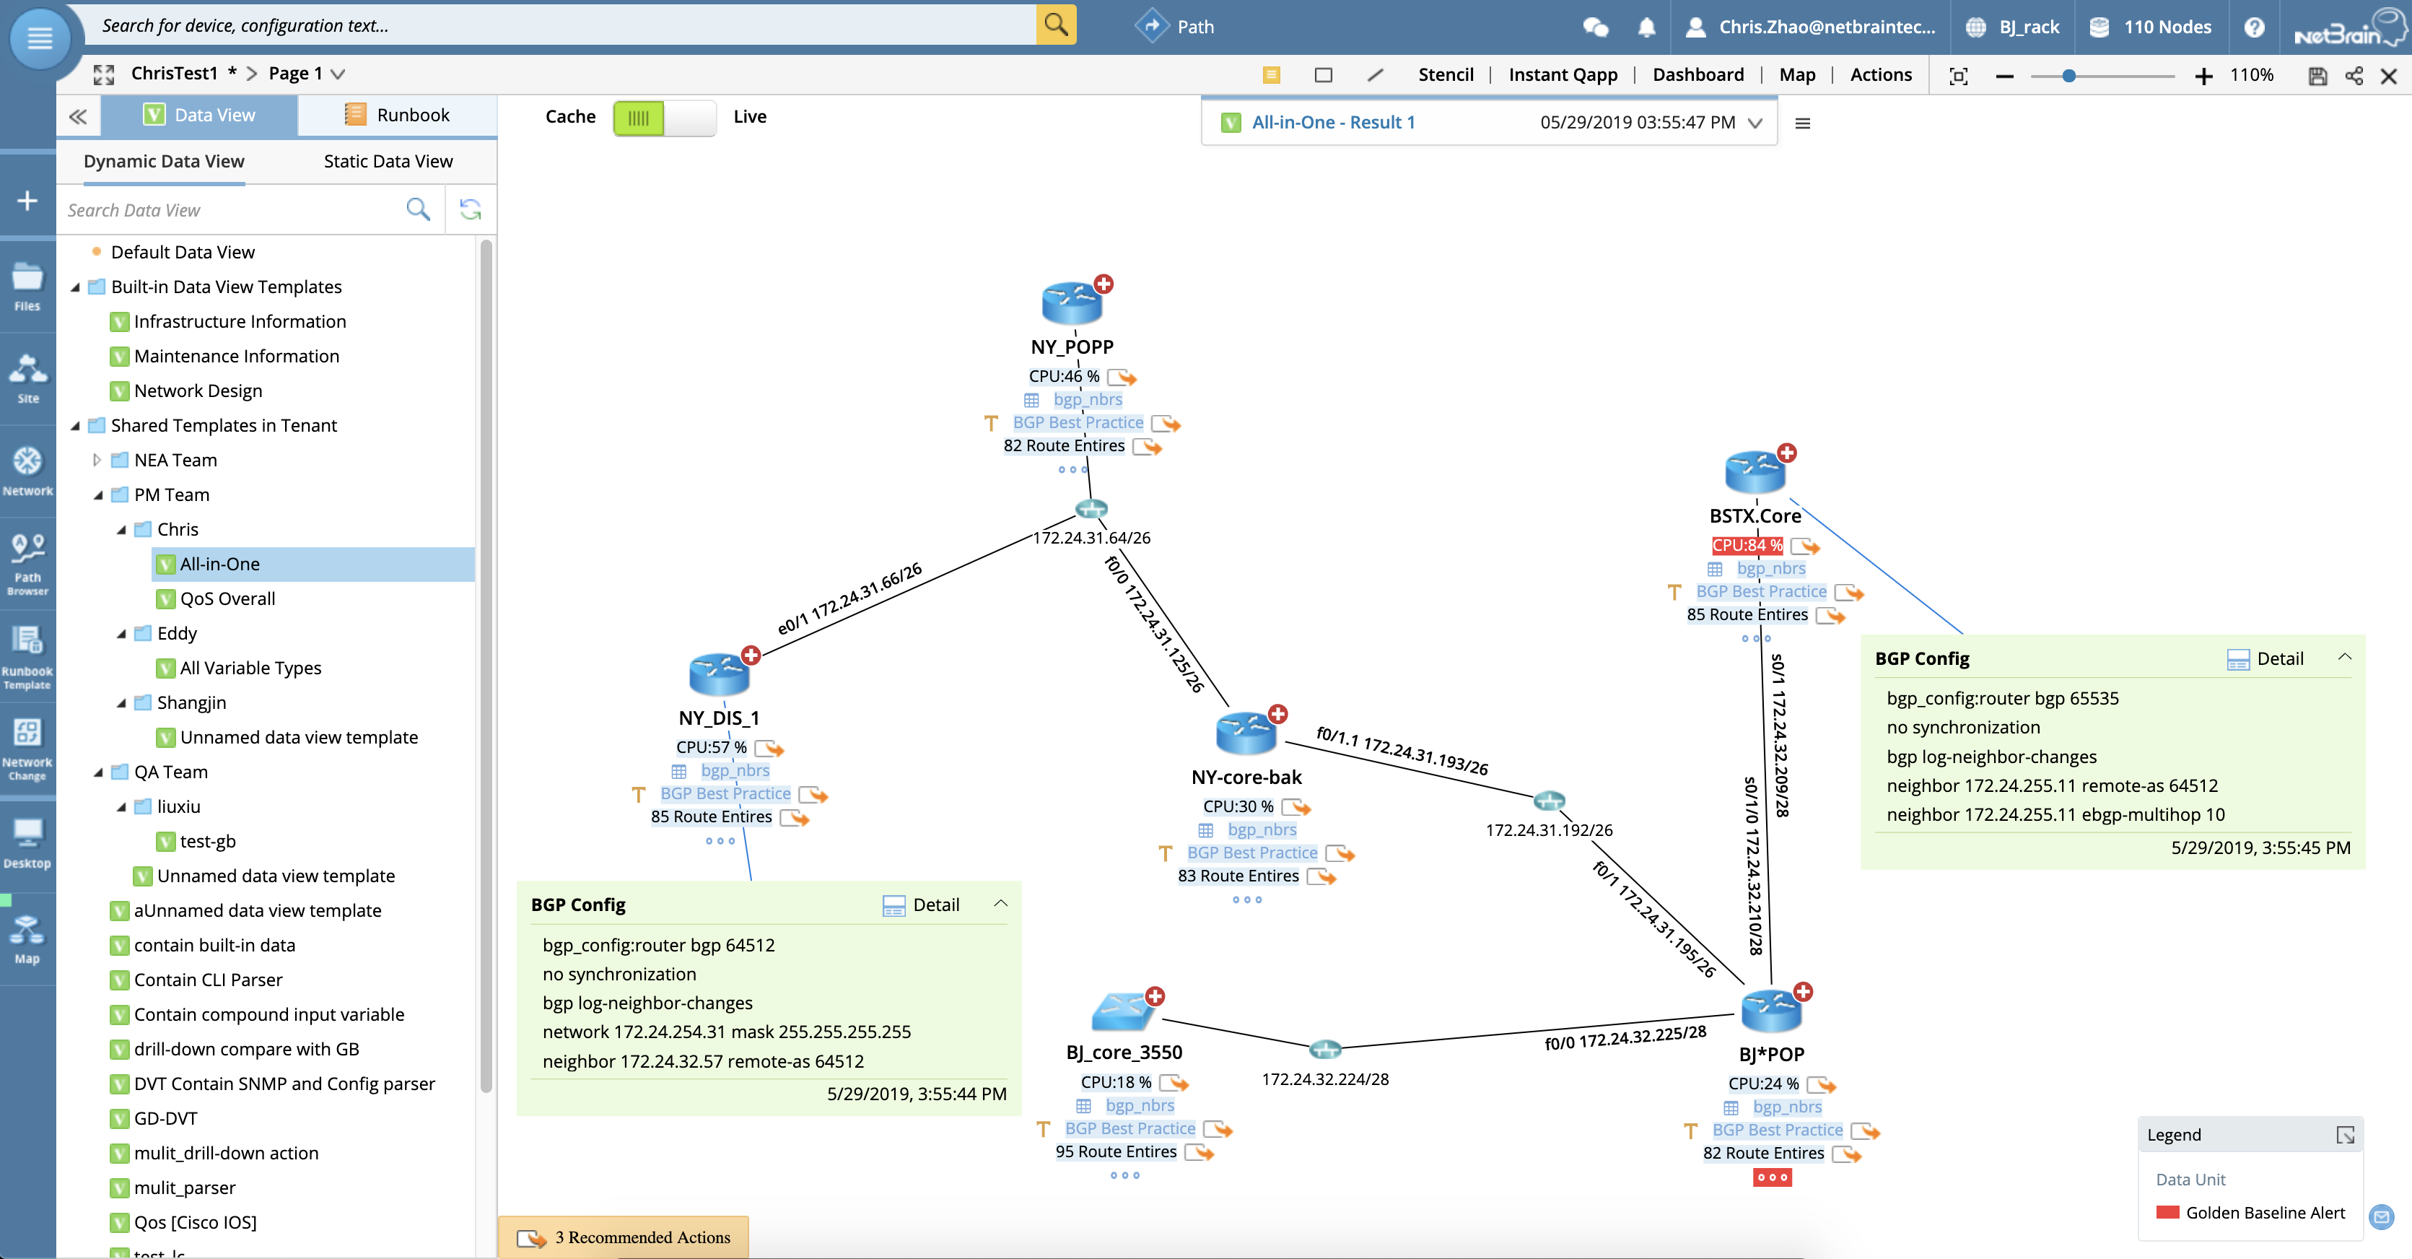Viewport: 2412px width, 1259px height.
Task: Collapse the Chris folder
Action: 122,529
